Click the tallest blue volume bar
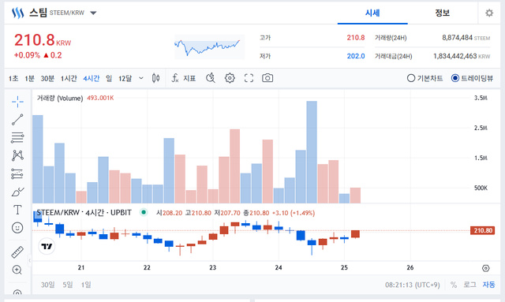Image resolution: width=505 pixels, height=302 pixels. click(x=312, y=152)
